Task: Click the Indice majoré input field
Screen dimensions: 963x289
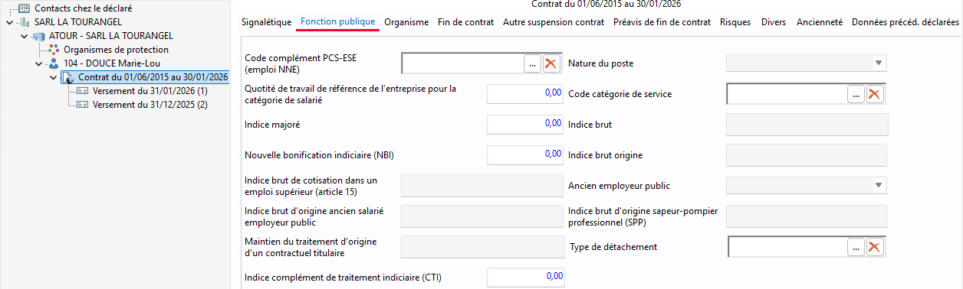Action: 526,124
